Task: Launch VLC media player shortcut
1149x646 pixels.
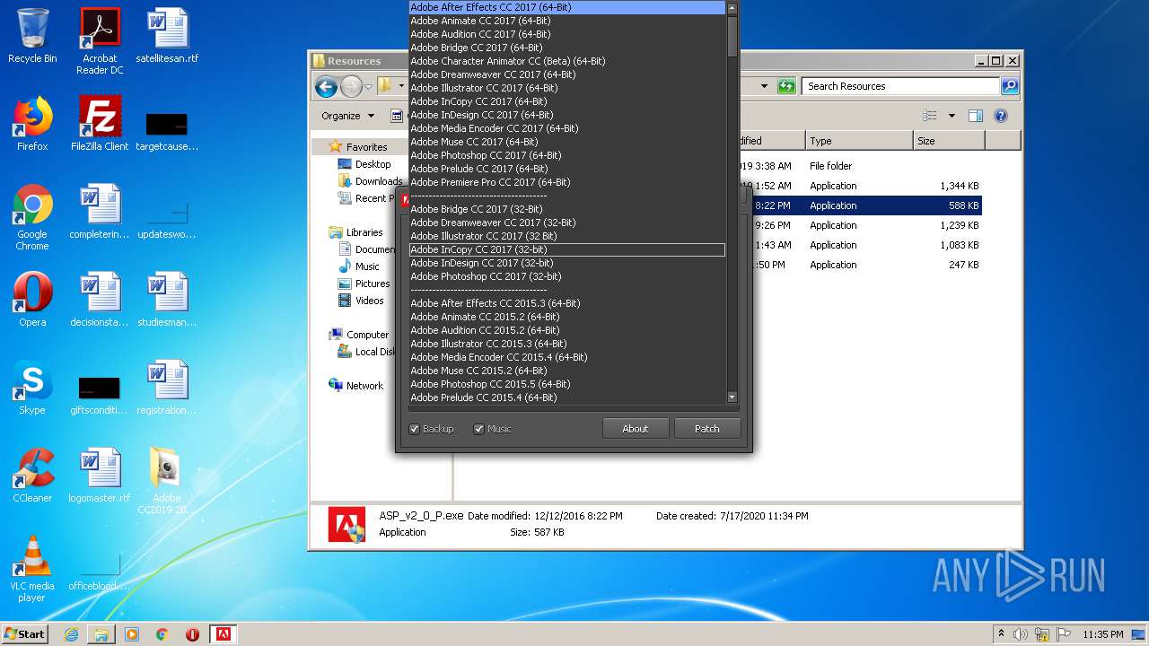Action: [x=32, y=569]
